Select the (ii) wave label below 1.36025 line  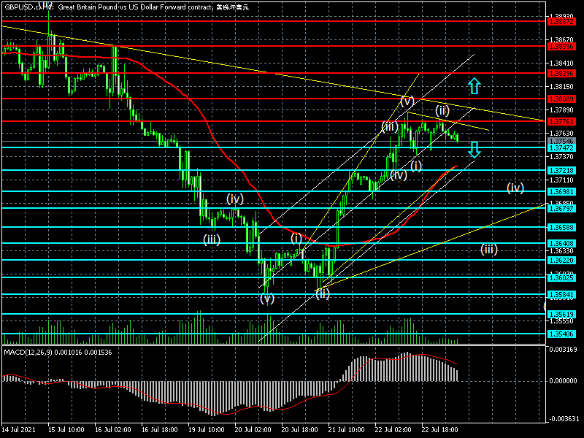(323, 294)
